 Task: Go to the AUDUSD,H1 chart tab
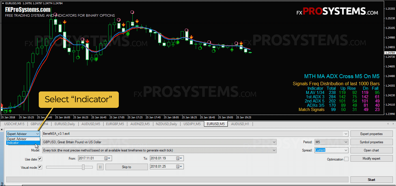point(240,124)
